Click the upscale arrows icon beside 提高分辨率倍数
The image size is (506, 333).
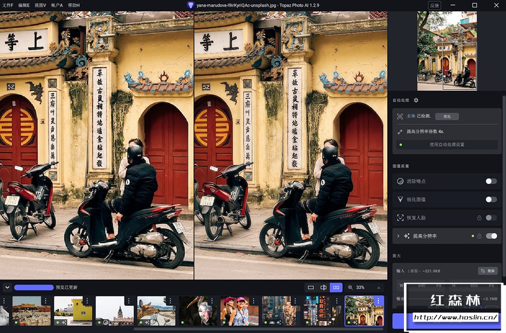point(400,132)
